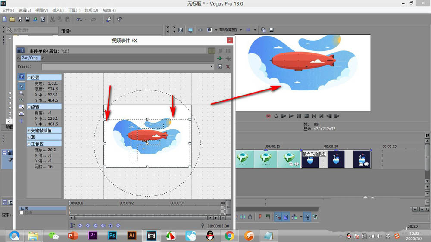
Task: Create a new project via toolbar icon
Action: coord(5,19)
